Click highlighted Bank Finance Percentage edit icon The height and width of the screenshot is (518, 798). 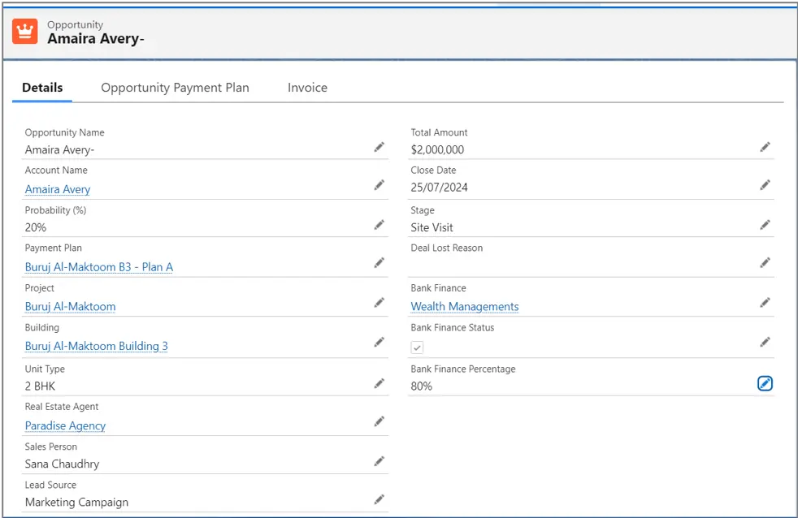tap(765, 383)
